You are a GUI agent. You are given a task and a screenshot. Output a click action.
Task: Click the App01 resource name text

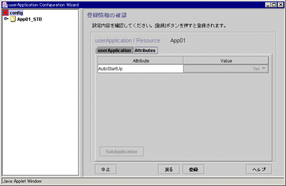178,40
